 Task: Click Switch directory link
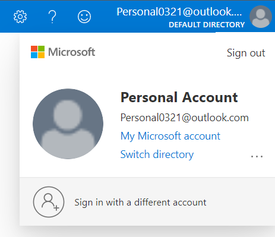coord(157,154)
